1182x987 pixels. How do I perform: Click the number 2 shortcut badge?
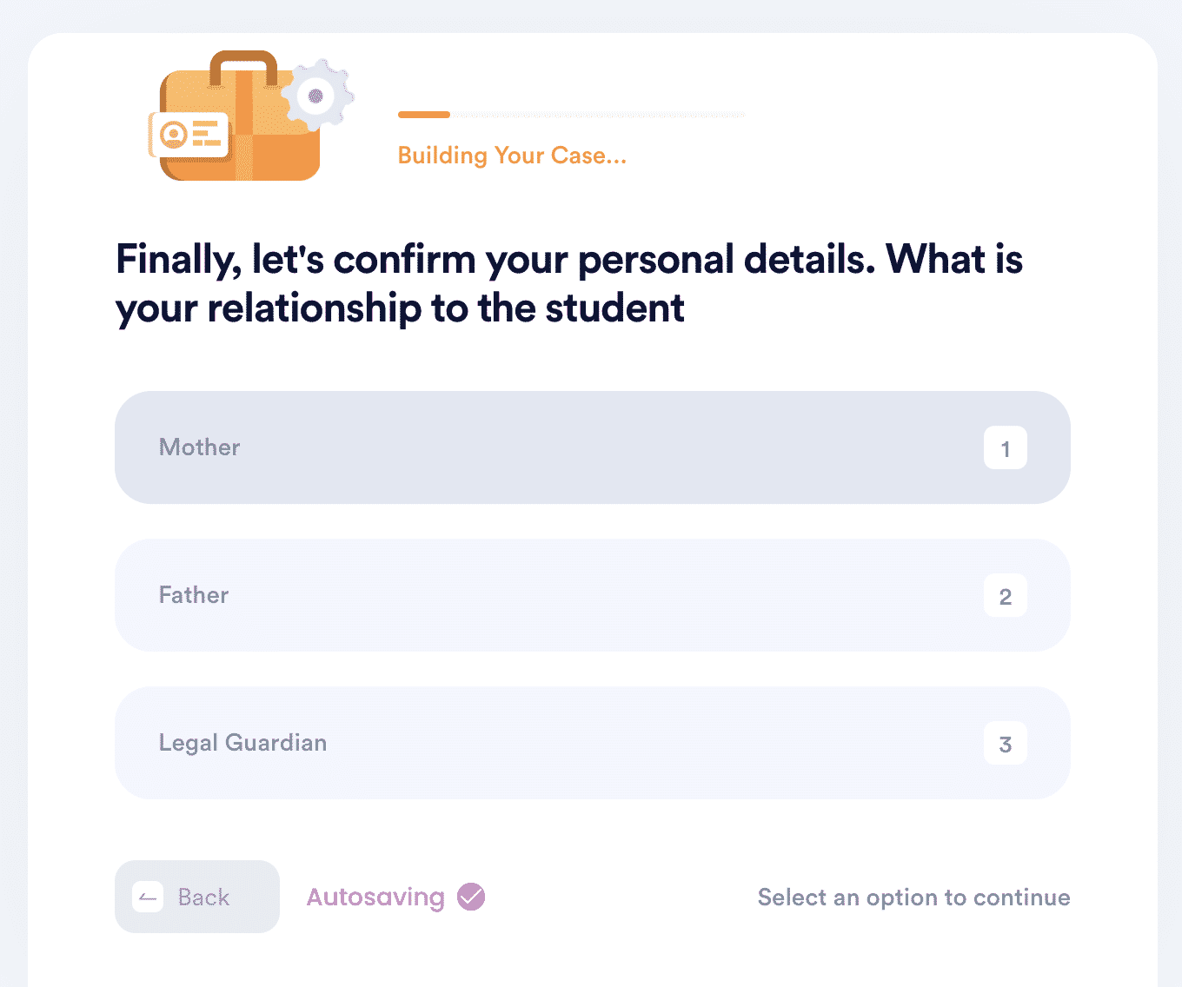(1005, 595)
